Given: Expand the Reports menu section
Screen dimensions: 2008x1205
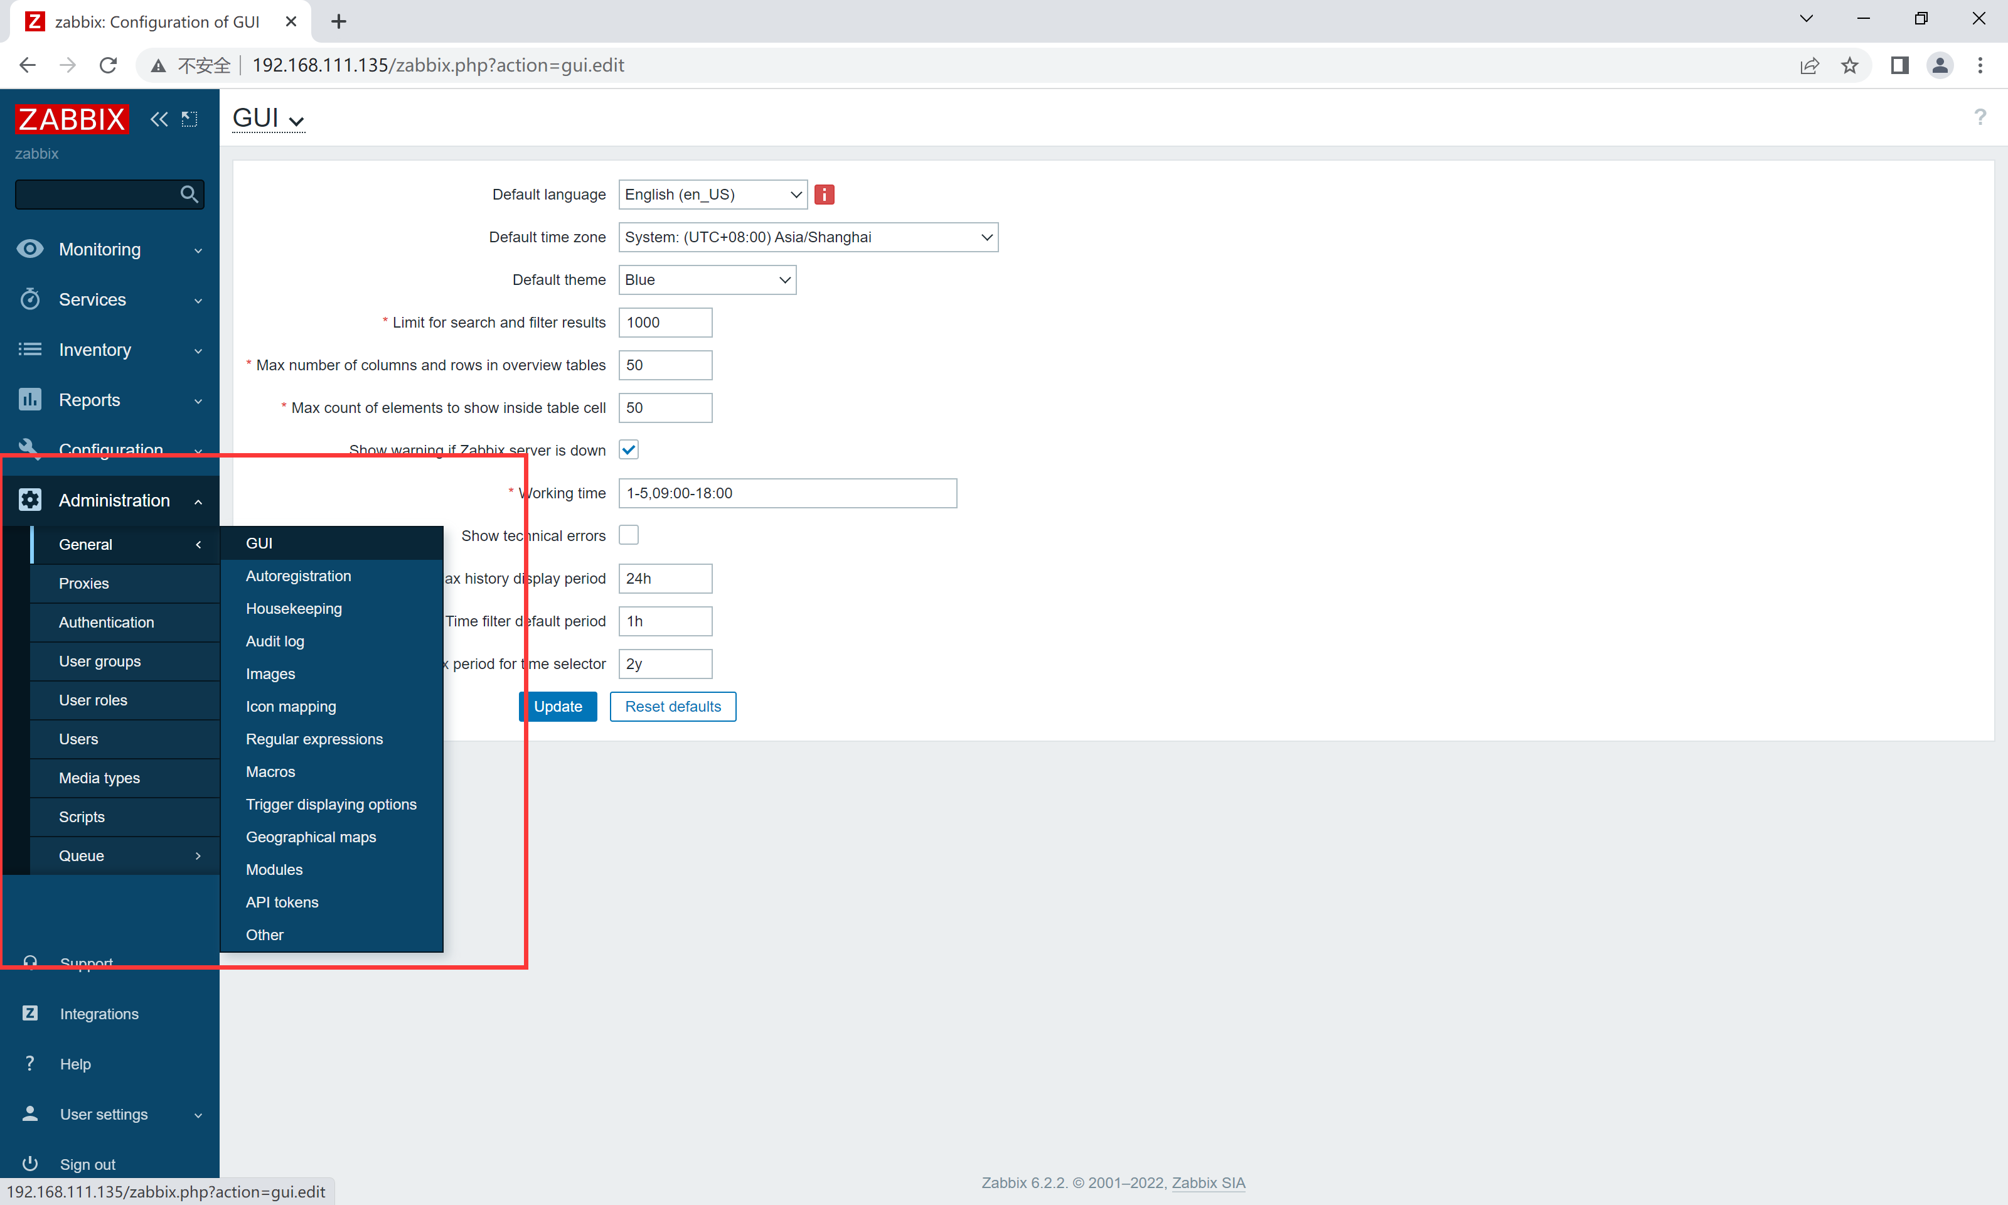Looking at the screenshot, I should pyautogui.click(x=198, y=401).
